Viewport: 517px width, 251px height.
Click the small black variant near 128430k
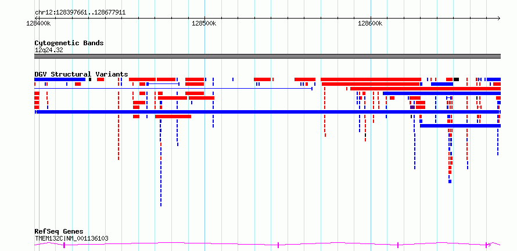pos(90,79)
